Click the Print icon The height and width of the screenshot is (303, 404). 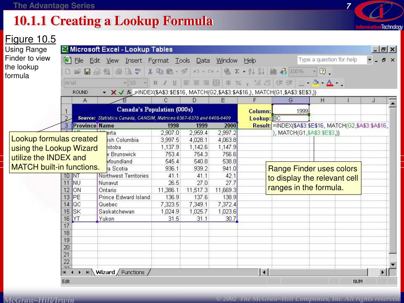click(119, 72)
